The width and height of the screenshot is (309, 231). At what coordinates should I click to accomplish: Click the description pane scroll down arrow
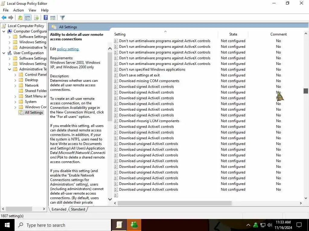110,199
